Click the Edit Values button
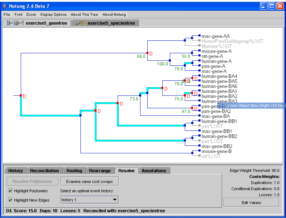This screenshot has height=218, width=286. pyautogui.click(x=251, y=203)
